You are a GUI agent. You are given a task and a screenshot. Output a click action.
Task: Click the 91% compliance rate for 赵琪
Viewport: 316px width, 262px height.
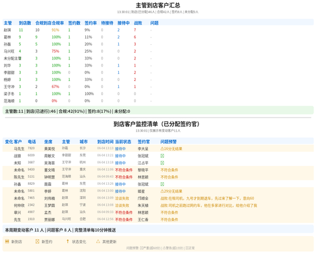(x=56, y=30)
